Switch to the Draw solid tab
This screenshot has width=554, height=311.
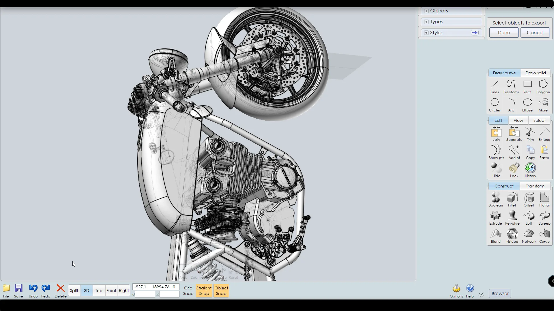(536, 73)
